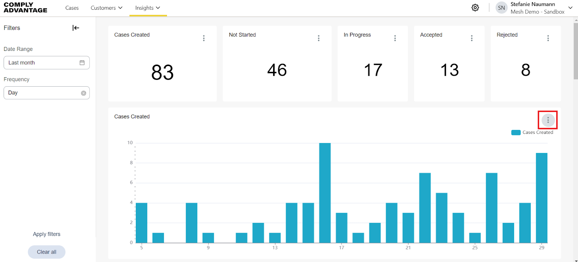
Task: Open In Progress card kebab menu
Action: click(395, 38)
